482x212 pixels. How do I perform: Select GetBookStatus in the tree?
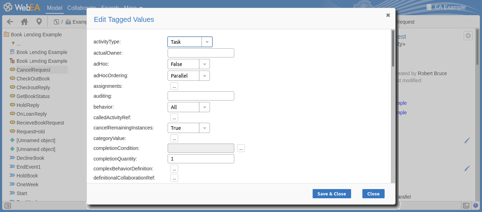click(x=33, y=96)
